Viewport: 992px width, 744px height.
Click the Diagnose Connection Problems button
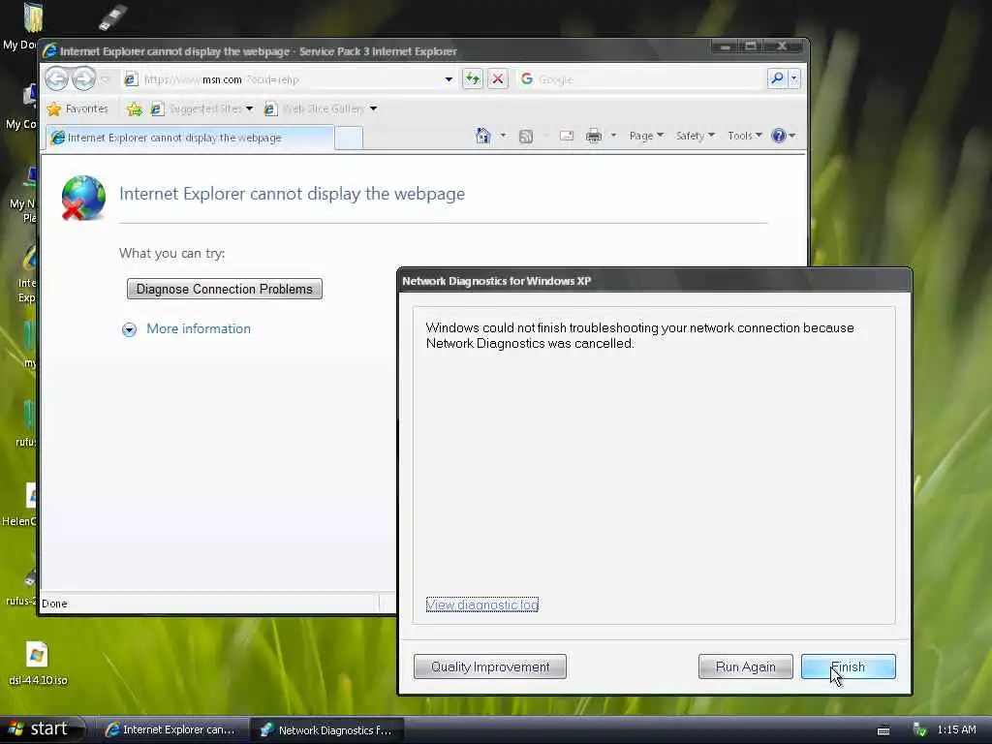225,289
